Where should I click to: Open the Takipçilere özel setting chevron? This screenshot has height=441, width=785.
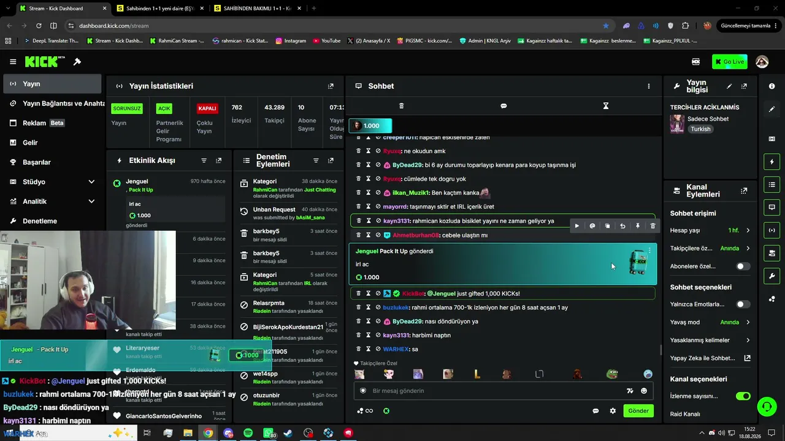748,249
